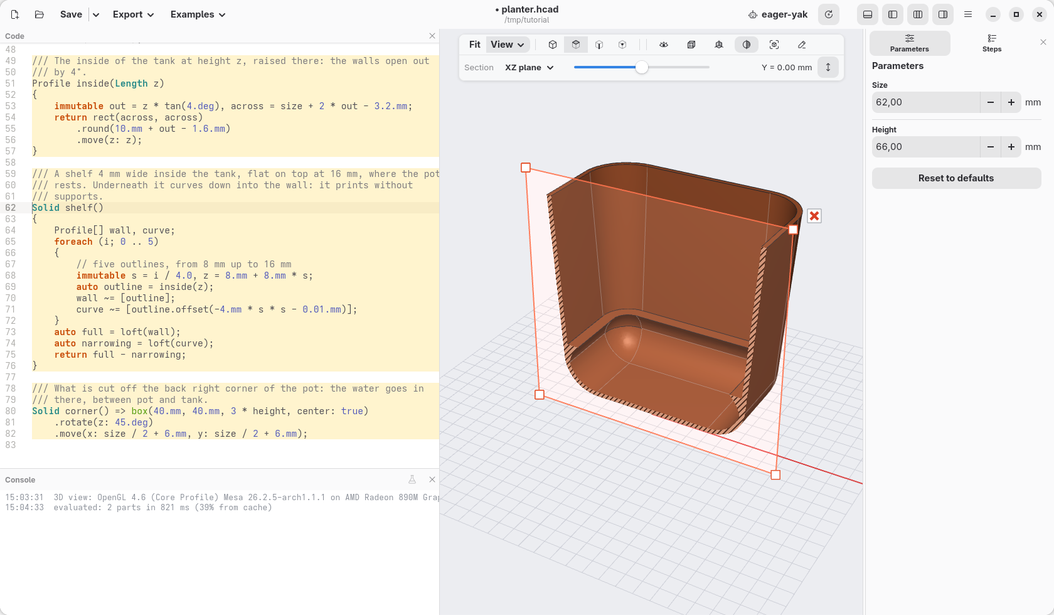1054x615 pixels.
Task: Close the Code panel
Action: coord(432,36)
